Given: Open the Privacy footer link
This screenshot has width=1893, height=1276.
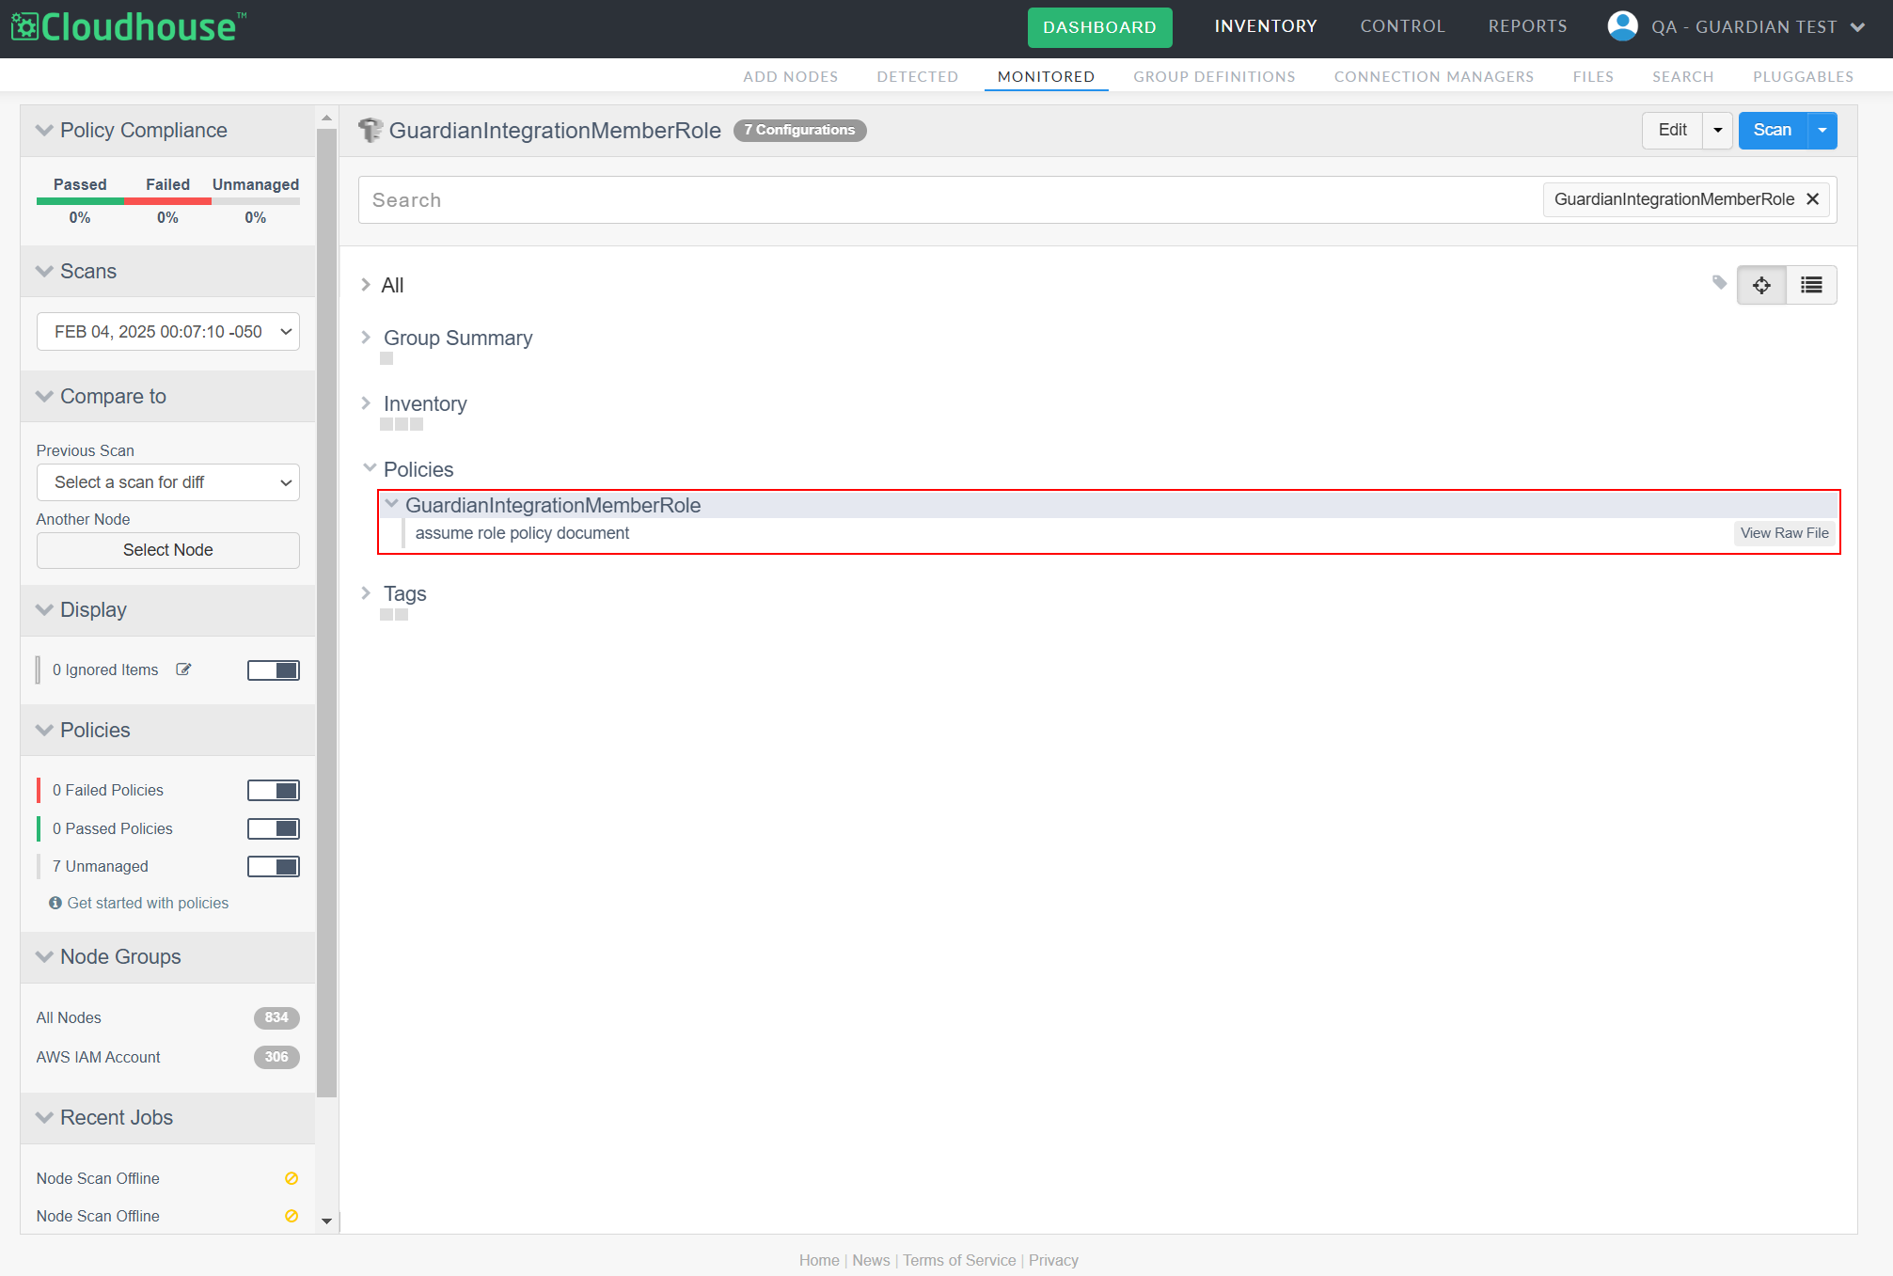Looking at the screenshot, I should [x=1053, y=1260].
